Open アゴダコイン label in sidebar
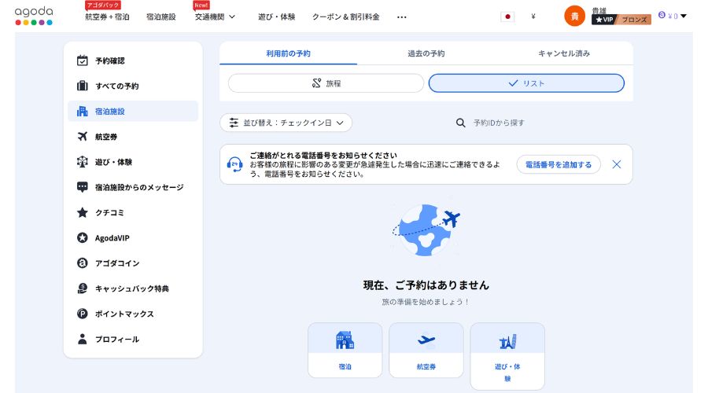The height and width of the screenshot is (393, 708). pyautogui.click(x=117, y=263)
